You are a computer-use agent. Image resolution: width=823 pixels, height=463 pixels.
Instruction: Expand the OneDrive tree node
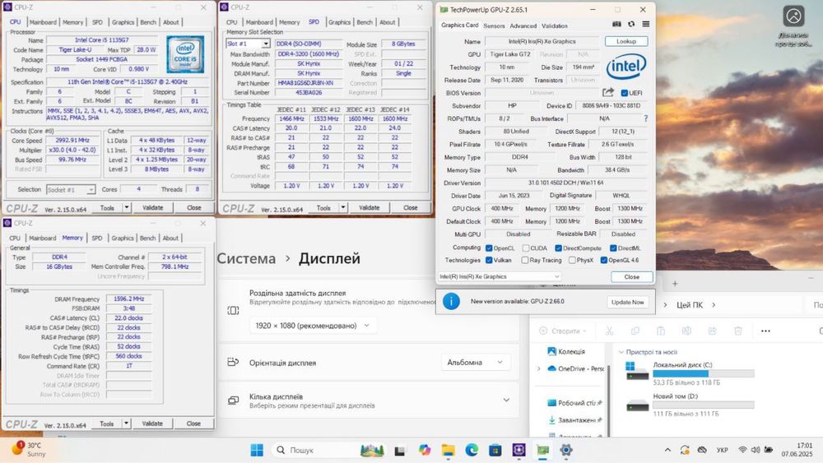coord(538,369)
